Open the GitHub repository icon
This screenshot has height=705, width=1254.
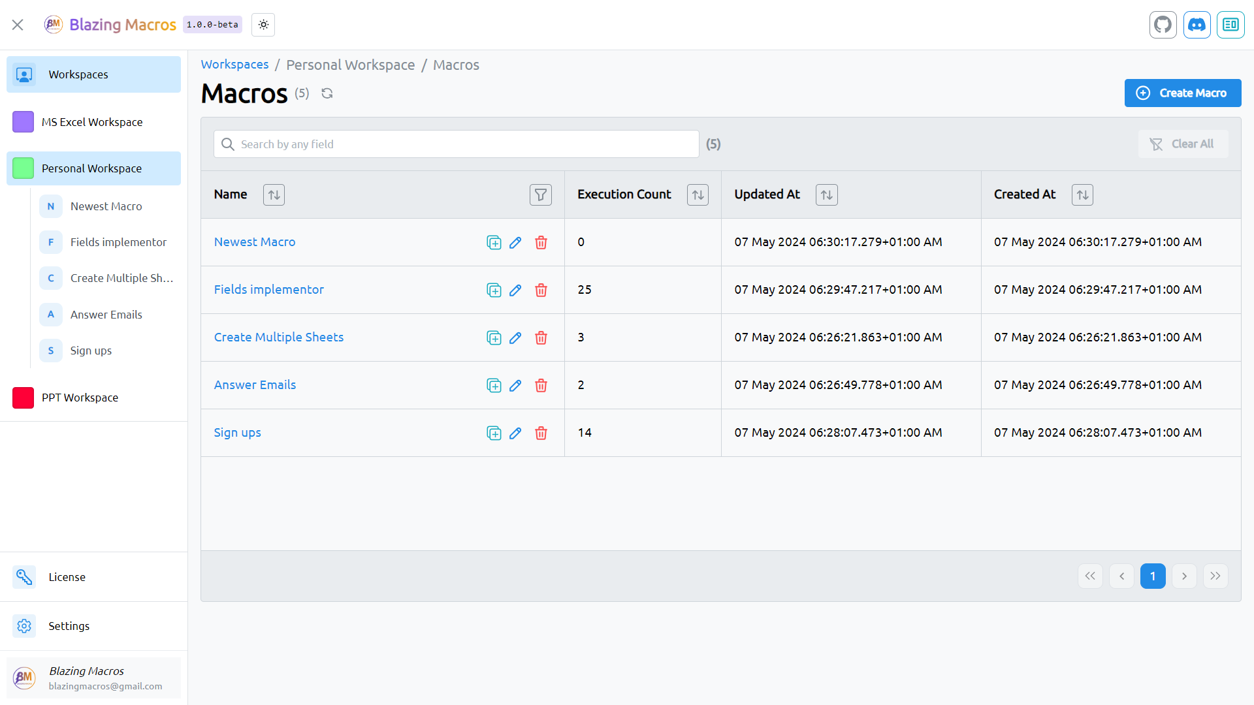pyautogui.click(x=1163, y=25)
